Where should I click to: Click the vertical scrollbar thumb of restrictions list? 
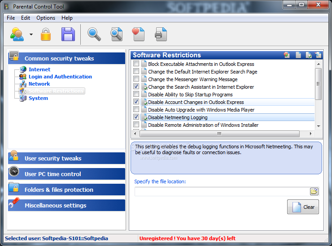click(318, 84)
